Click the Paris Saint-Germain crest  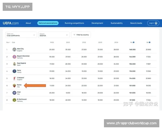pyautogui.click(x=14, y=71)
